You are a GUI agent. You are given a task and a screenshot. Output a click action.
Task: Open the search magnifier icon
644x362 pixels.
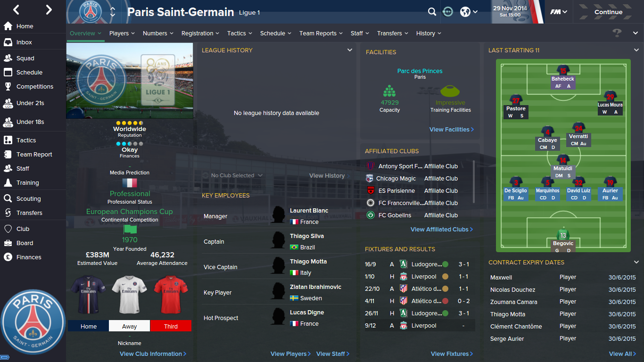pos(432,12)
